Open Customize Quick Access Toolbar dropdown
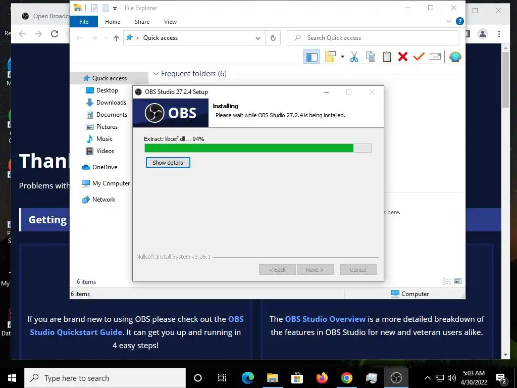This screenshot has width=517, height=388. tap(115, 8)
